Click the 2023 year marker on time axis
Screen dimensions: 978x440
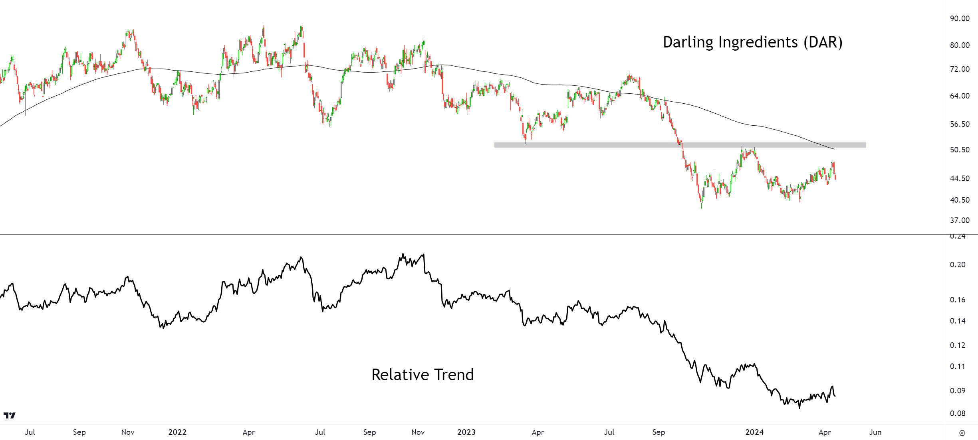[466, 432]
